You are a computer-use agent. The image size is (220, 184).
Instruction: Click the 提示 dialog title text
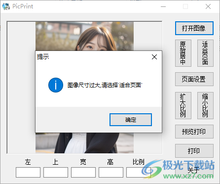click(x=43, y=57)
